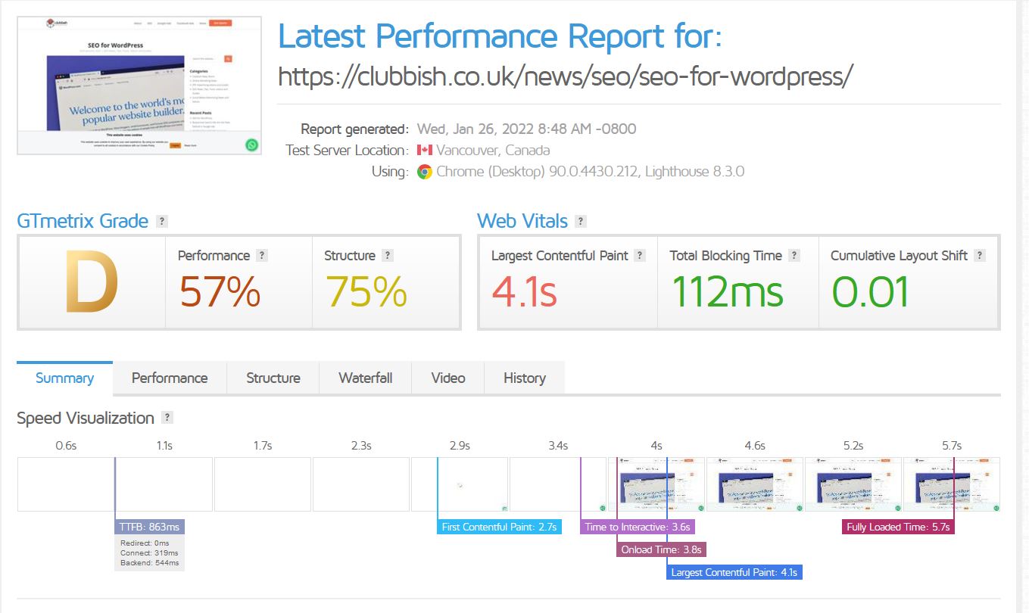Open the help icon beside Web Vitals

point(581,222)
